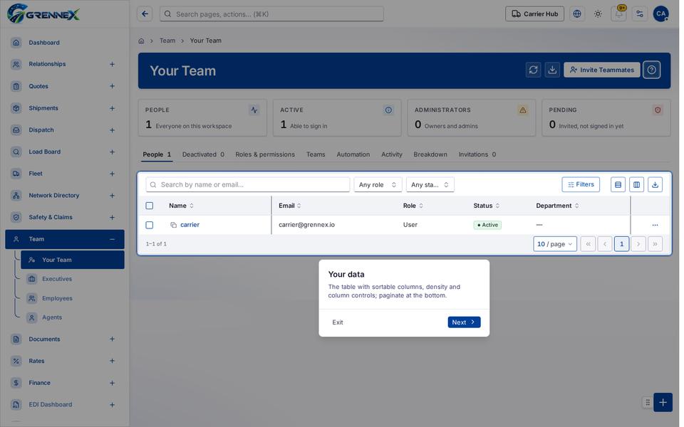684x427 pixels.
Task: Open the Carrier Hub button
Action: click(535, 14)
